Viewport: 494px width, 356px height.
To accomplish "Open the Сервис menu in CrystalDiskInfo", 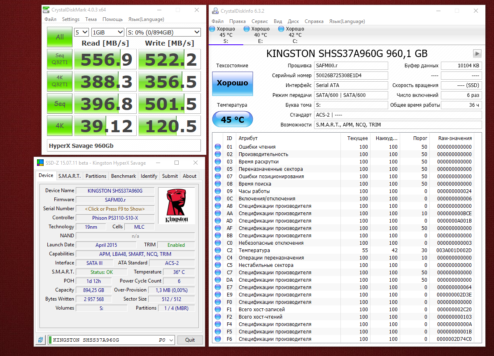I will click(x=260, y=21).
